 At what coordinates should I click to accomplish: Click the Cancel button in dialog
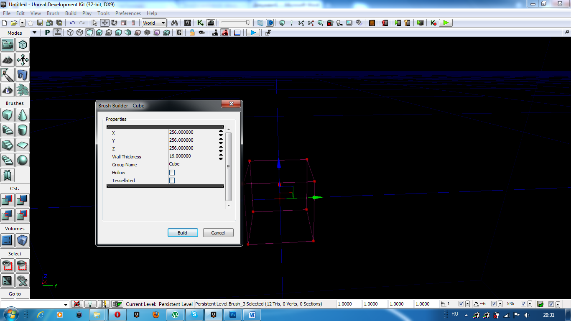click(218, 233)
